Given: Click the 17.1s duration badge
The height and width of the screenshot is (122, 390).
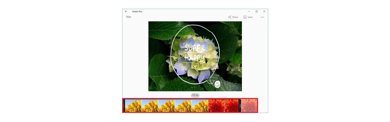Looking at the screenshot, I should tap(195, 95).
